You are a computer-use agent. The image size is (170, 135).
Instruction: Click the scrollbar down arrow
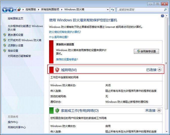166,131
